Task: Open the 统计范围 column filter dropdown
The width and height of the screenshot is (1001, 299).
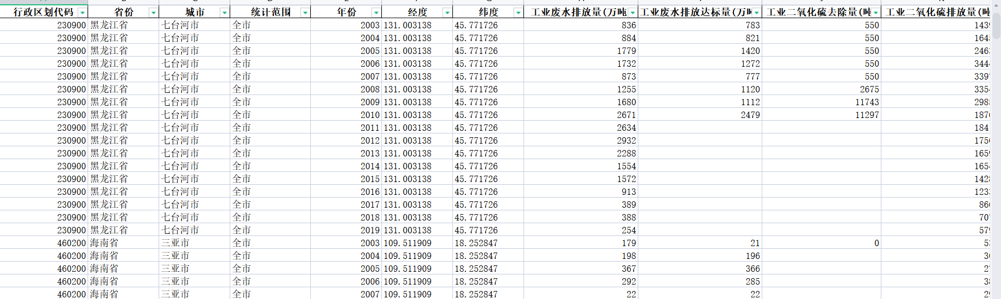Action: 305,12
